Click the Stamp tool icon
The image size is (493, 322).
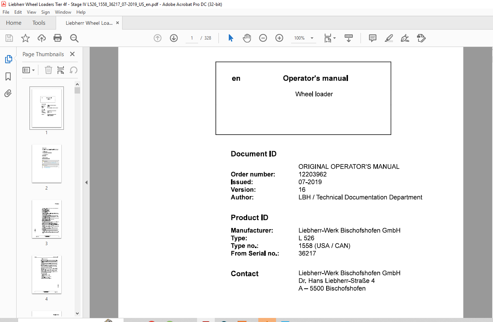tap(421, 38)
